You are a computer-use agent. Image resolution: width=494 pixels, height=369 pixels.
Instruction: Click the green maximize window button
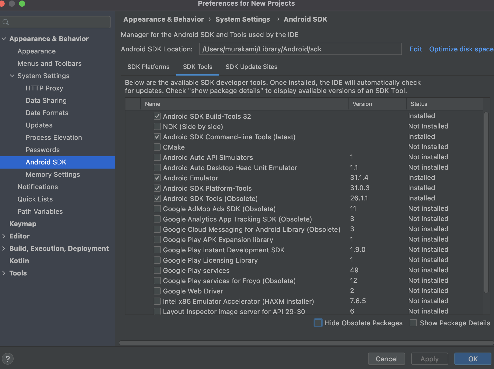click(22, 3)
